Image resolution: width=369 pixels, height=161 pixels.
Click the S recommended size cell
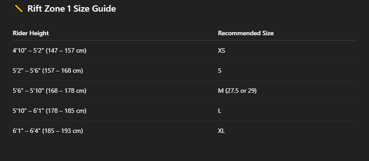[220, 70]
